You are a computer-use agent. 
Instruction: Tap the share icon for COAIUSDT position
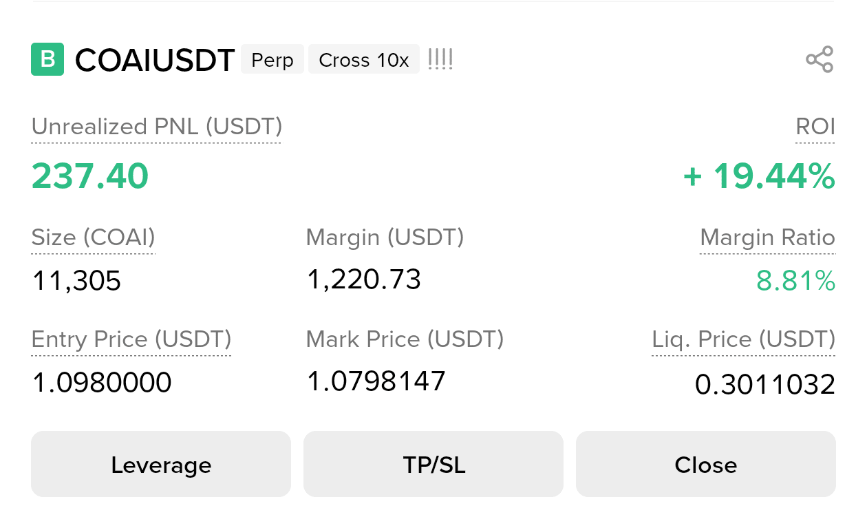(x=820, y=59)
